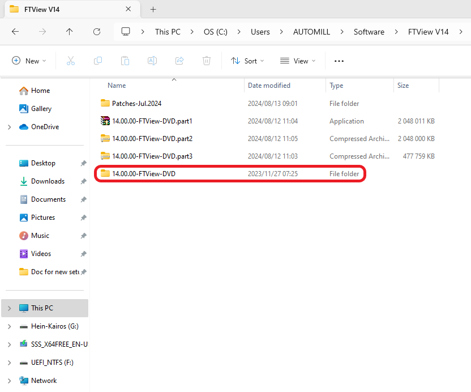Expand the This PC tree node
Viewport: 471px width, 392px height.
tap(9, 308)
